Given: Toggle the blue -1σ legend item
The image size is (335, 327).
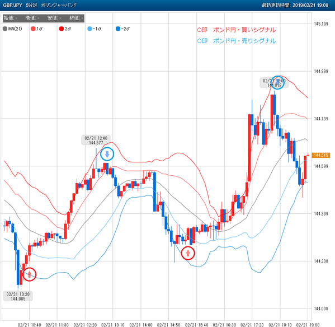Looking at the screenshot, I should point(94,29).
